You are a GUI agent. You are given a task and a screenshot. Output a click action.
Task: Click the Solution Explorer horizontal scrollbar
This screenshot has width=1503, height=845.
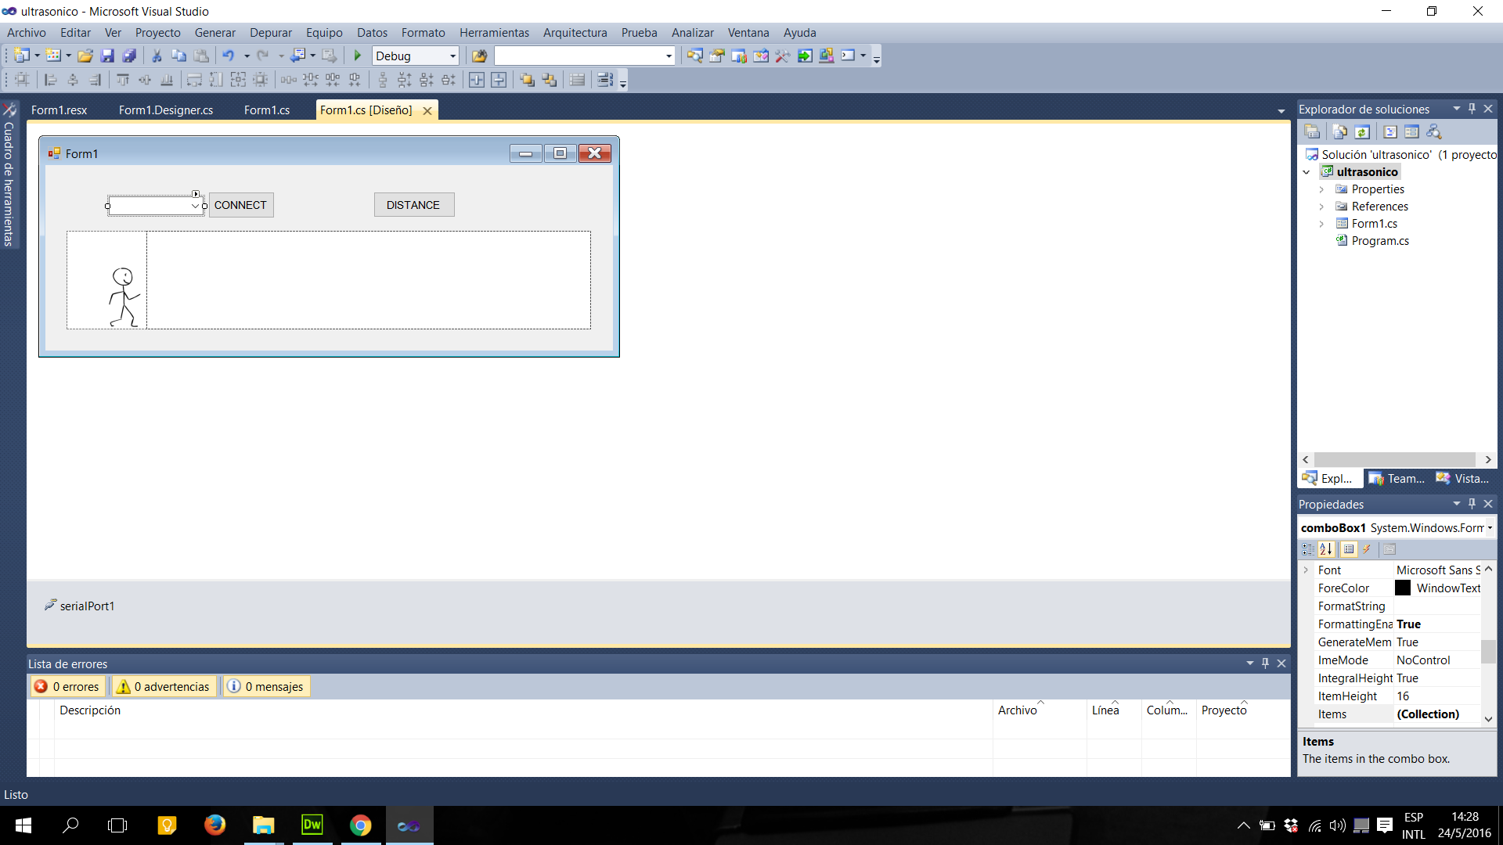pyautogui.click(x=1395, y=460)
